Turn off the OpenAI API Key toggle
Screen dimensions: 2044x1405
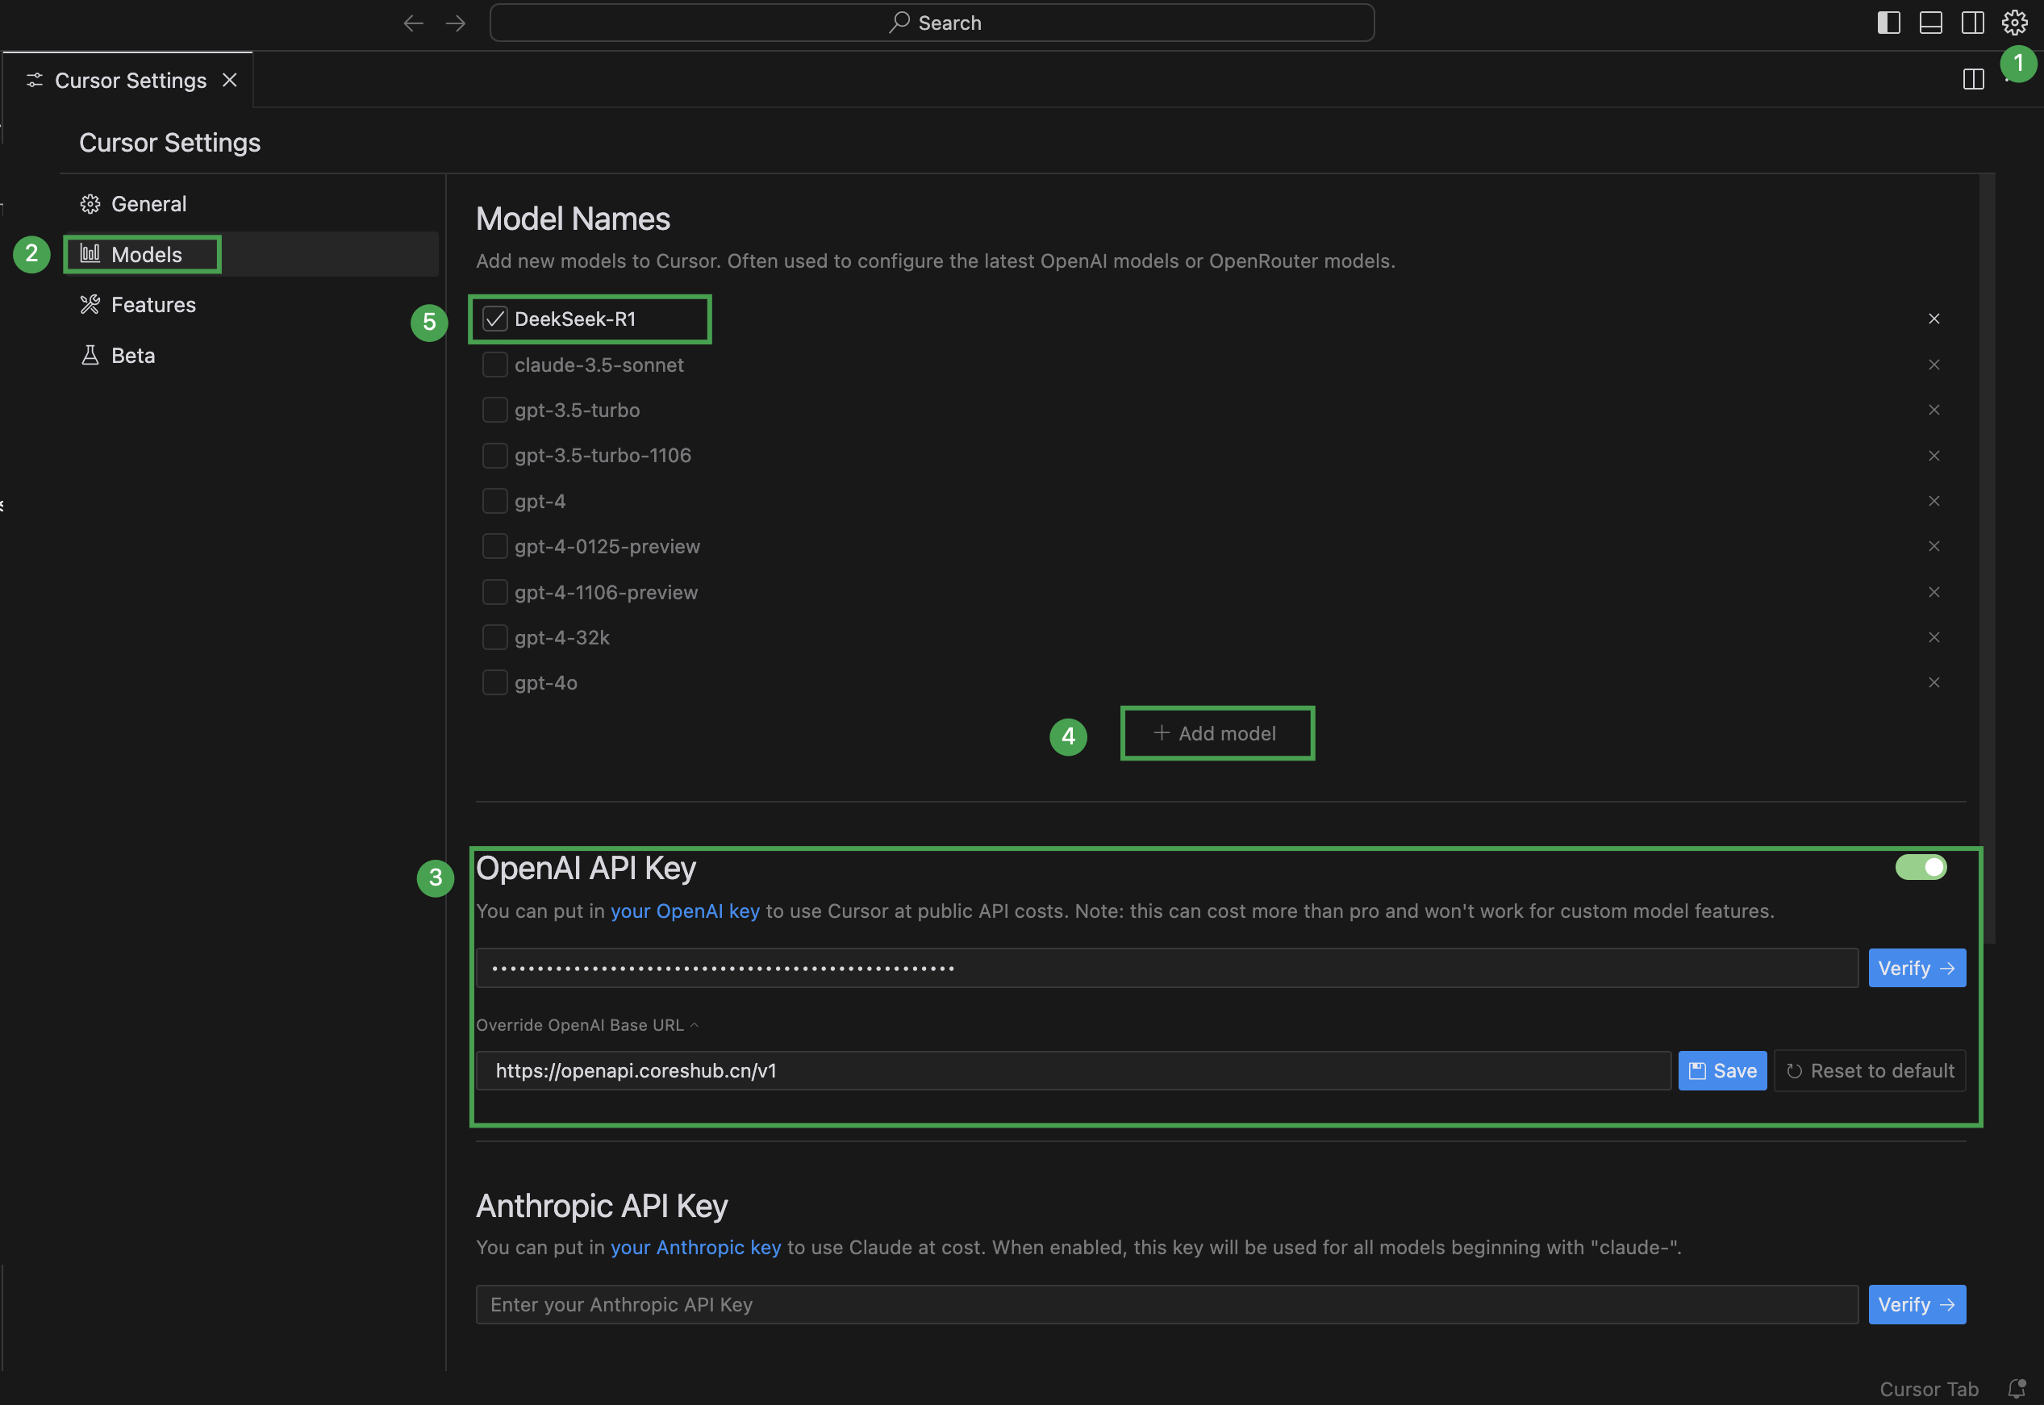coord(1921,867)
